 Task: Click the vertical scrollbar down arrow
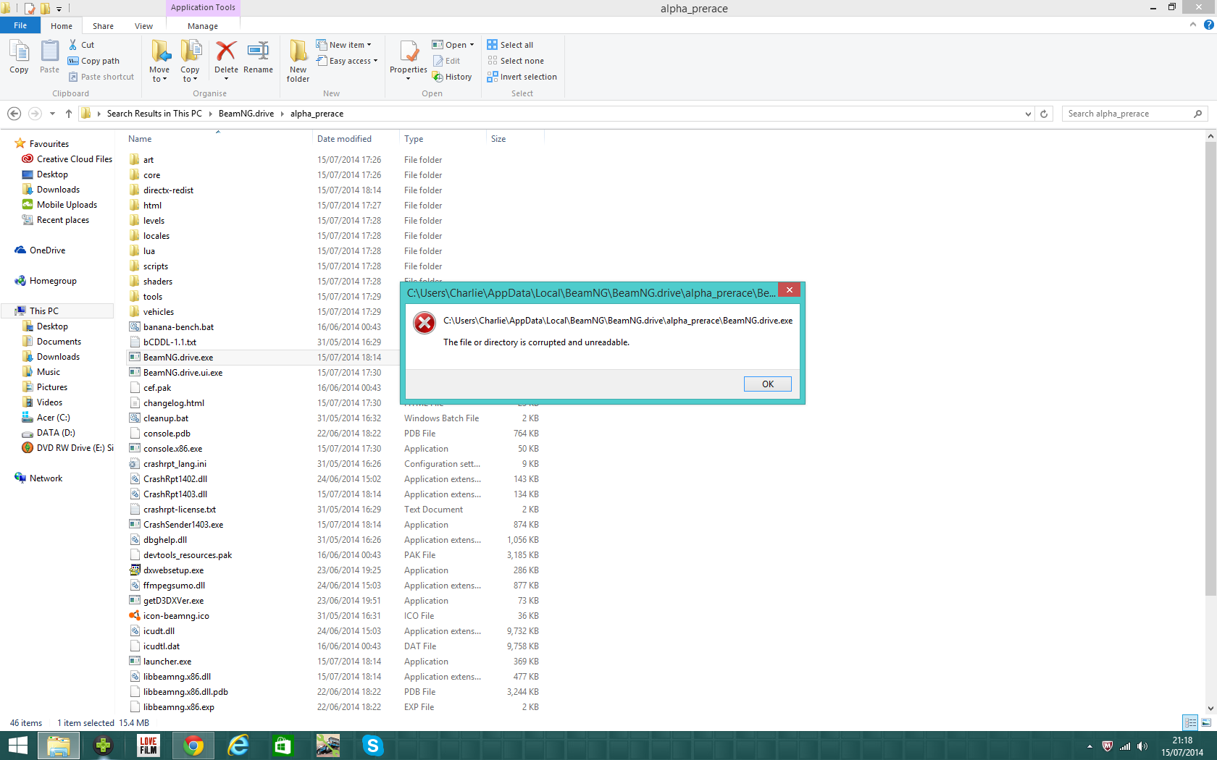click(x=1210, y=709)
